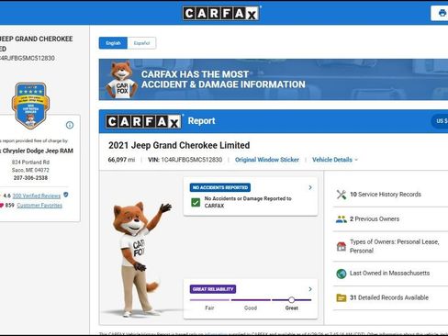
Task: Click the folder detailed records icon
Action: (x=342, y=297)
